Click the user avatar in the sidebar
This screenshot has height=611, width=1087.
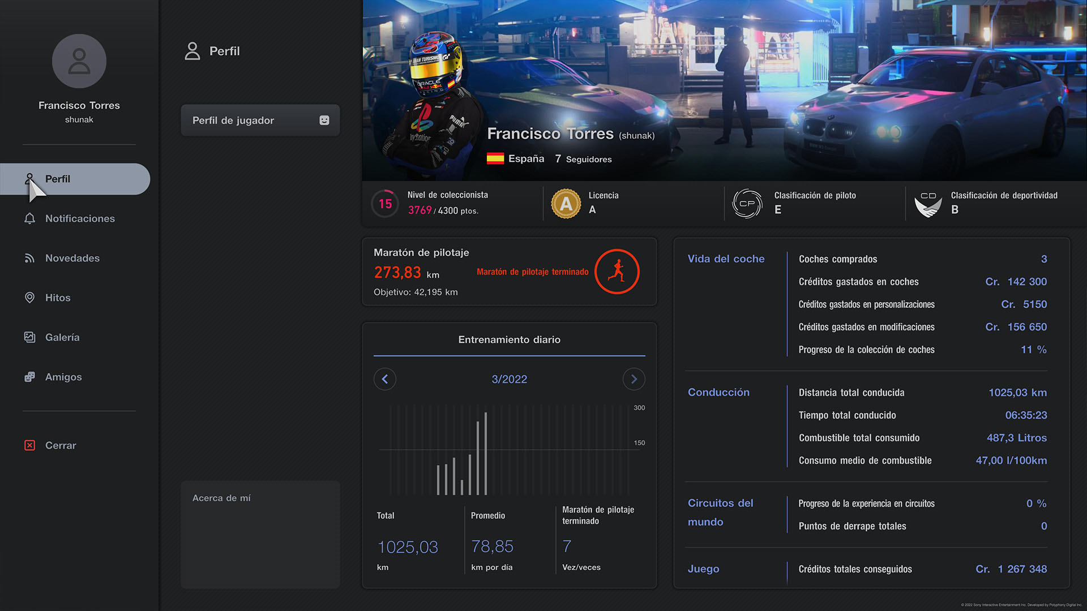[79, 61]
